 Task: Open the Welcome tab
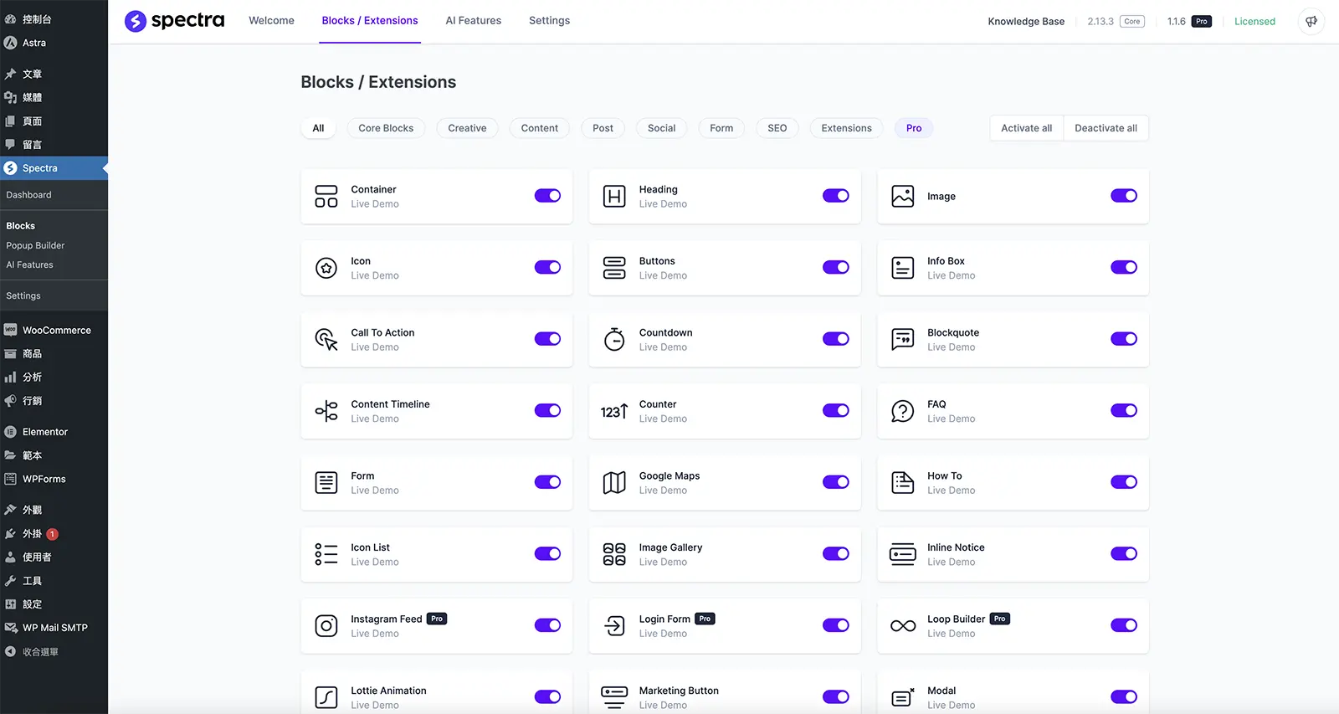(x=271, y=21)
